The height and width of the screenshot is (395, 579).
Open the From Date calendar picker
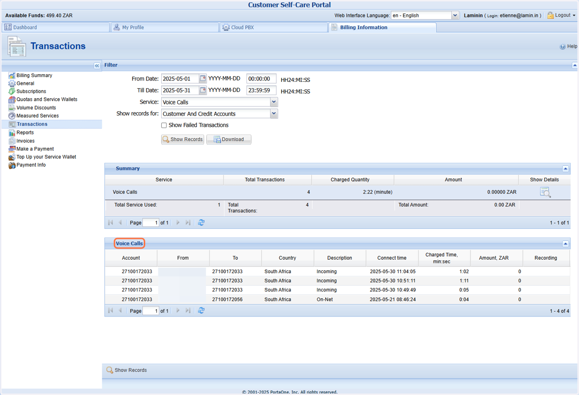pos(203,79)
